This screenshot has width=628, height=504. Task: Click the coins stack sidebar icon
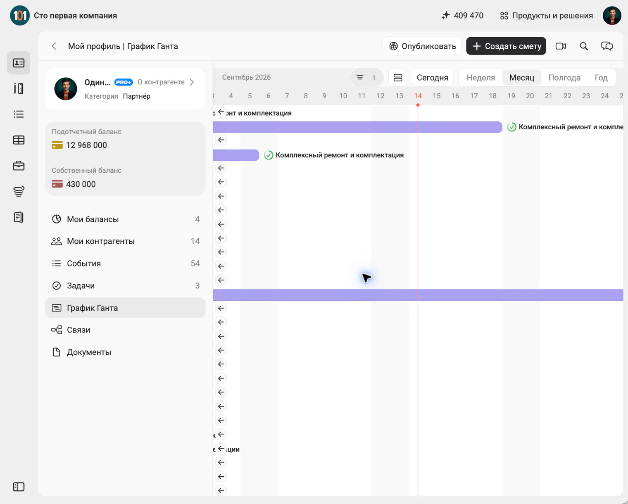click(x=19, y=191)
